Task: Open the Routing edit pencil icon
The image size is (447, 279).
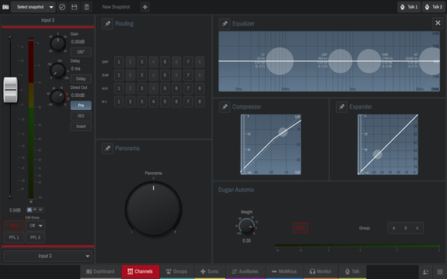Action: click(x=107, y=23)
